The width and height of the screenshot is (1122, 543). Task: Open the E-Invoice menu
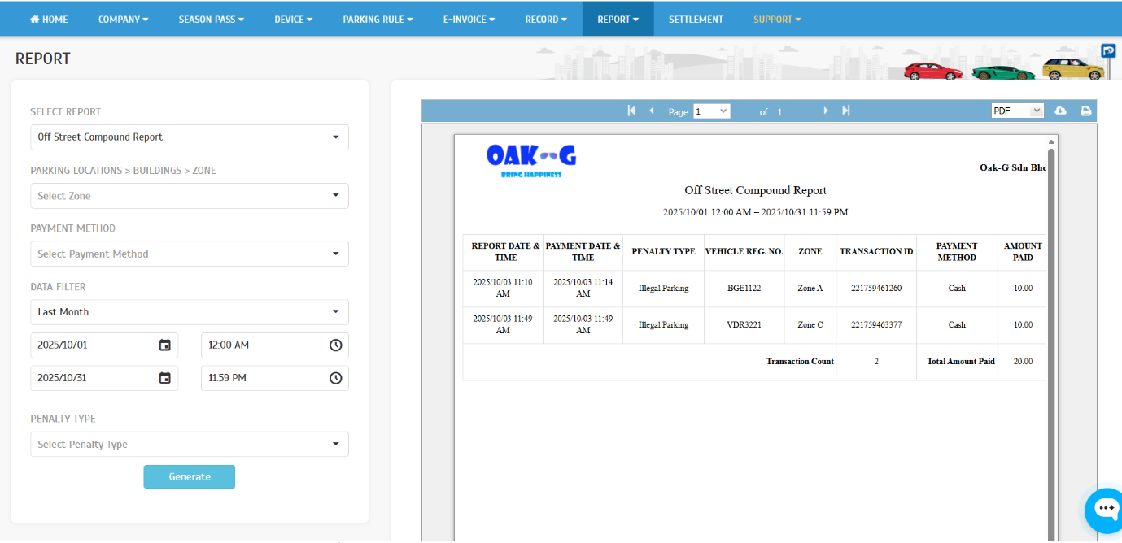[x=469, y=20]
